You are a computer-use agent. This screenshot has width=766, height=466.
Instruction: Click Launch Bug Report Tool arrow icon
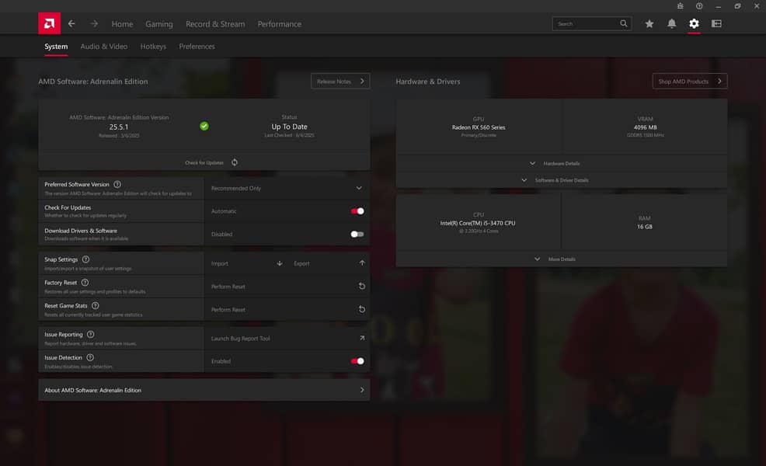pos(362,338)
